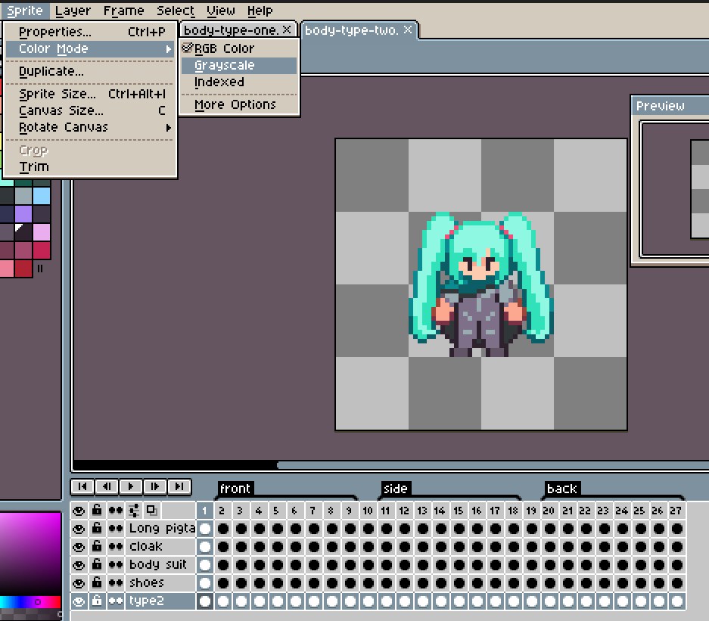Select RGB Color mode
Image resolution: width=709 pixels, height=621 pixels.
[x=239, y=48]
